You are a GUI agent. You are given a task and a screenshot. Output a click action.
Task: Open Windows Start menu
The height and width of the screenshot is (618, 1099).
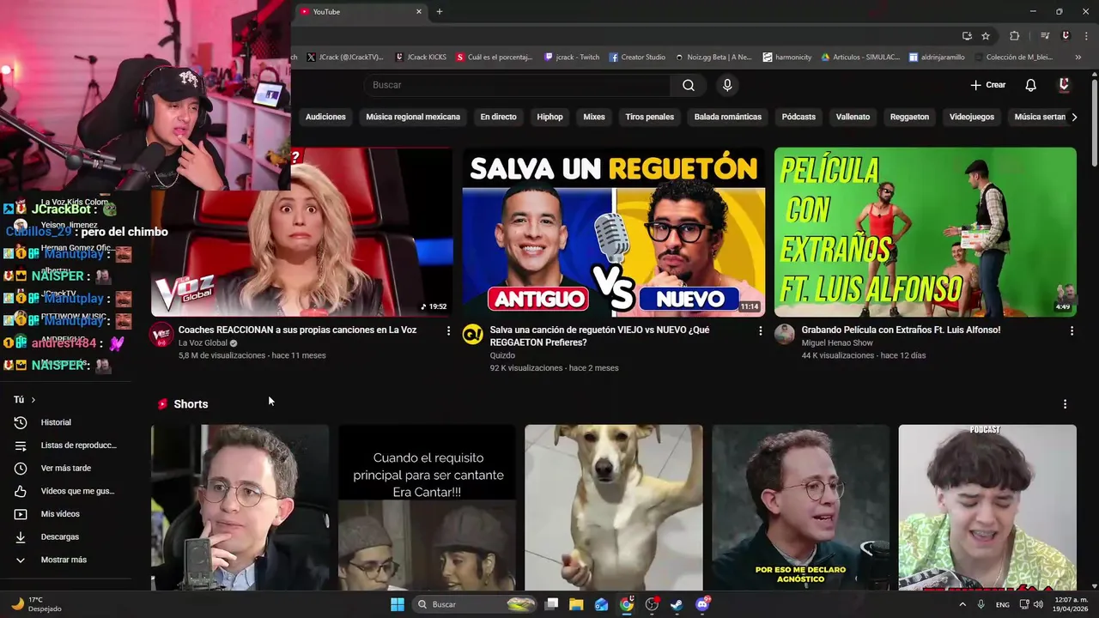tap(398, 604)
